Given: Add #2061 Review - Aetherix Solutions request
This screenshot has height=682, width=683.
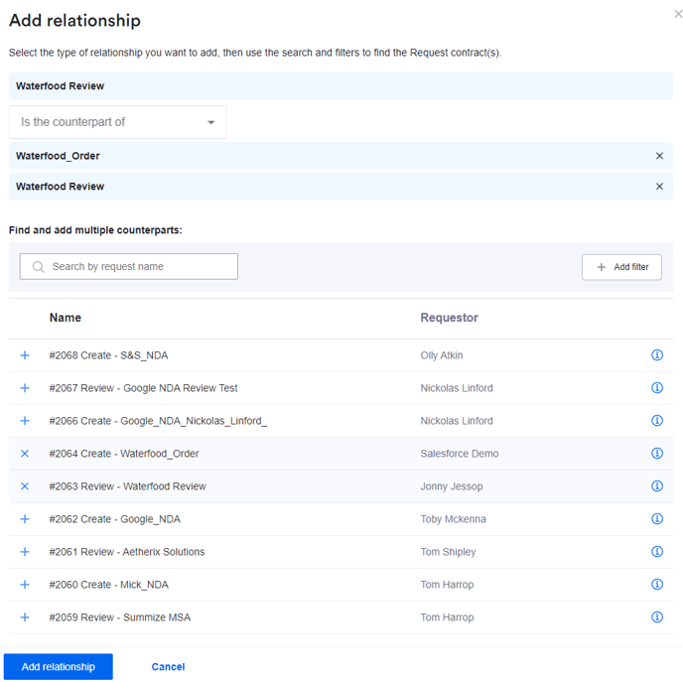Looking at the screenshot, I should pyautogui.click(x=25, y=552).
